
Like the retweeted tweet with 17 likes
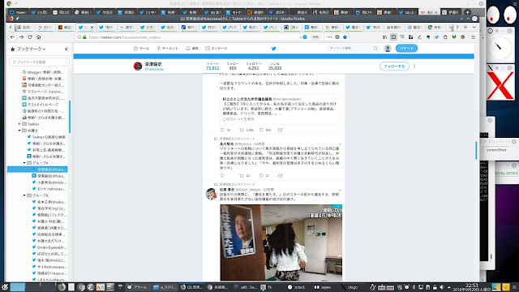(261, 175)
